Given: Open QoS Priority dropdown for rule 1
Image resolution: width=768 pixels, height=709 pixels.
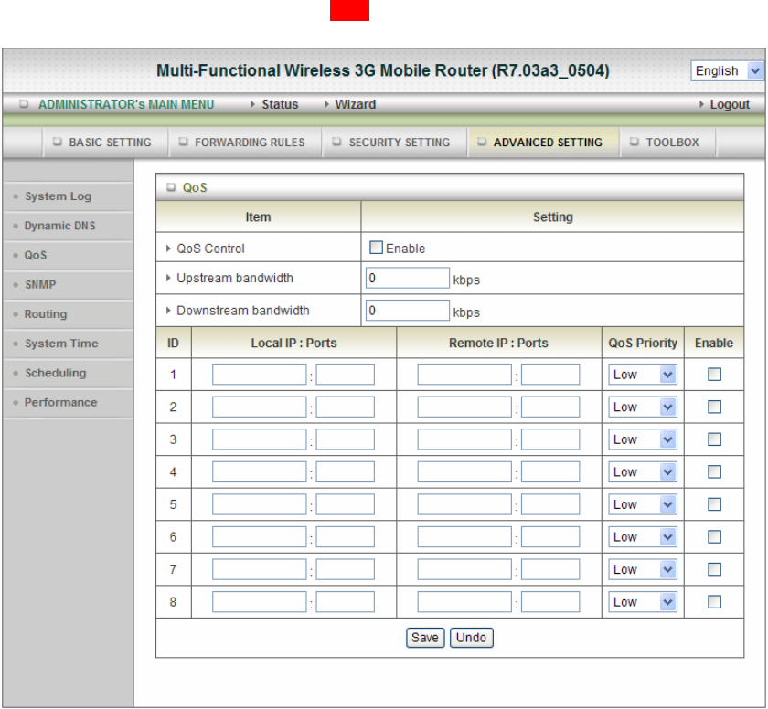Looking at the screenshot, I should pyautogui.click(x=643, y=375).
